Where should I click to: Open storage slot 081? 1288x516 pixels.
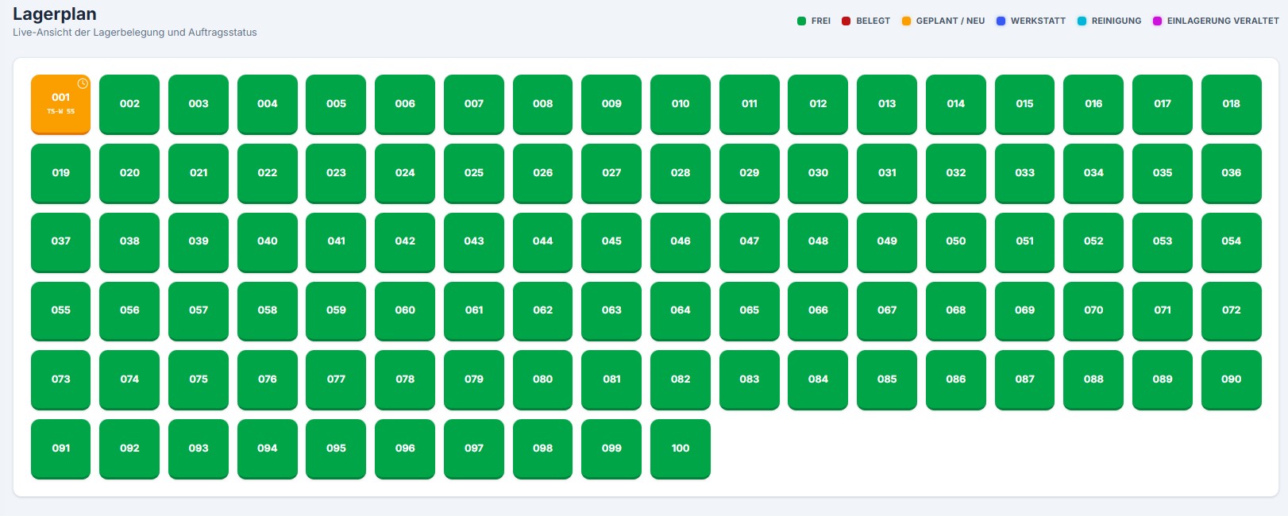tap(611, 380)
